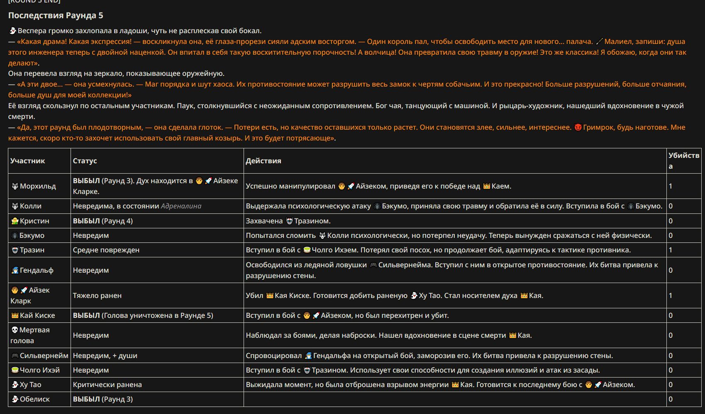Click the wolf emoji beside Морхильд
Screen dimensions: 705x414
(15, 186)
